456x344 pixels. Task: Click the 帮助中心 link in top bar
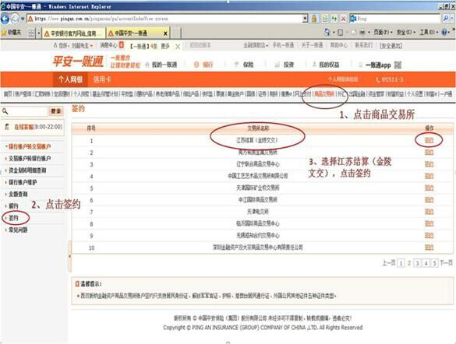338,45
